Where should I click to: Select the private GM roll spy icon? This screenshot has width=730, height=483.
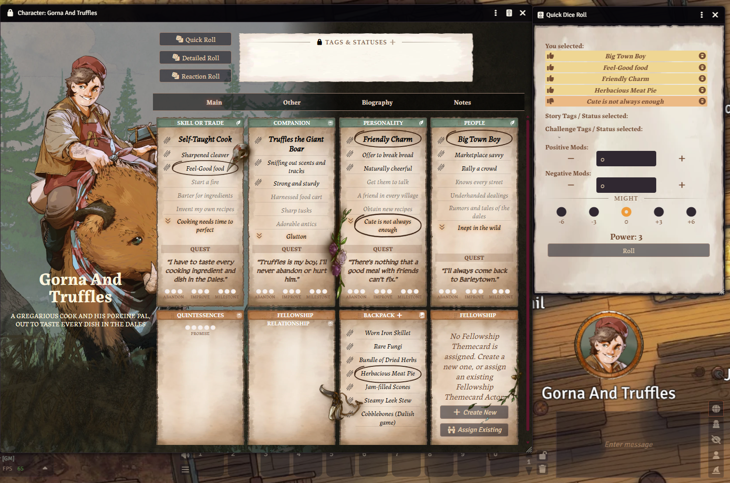[716, 424]
